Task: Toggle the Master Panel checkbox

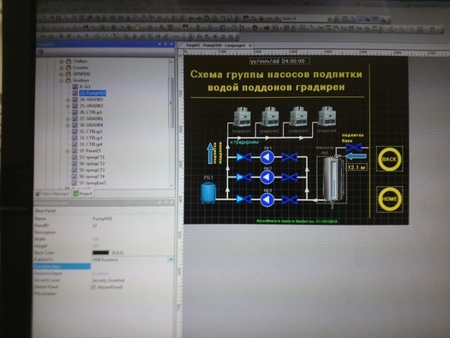Action: point(93,287)
